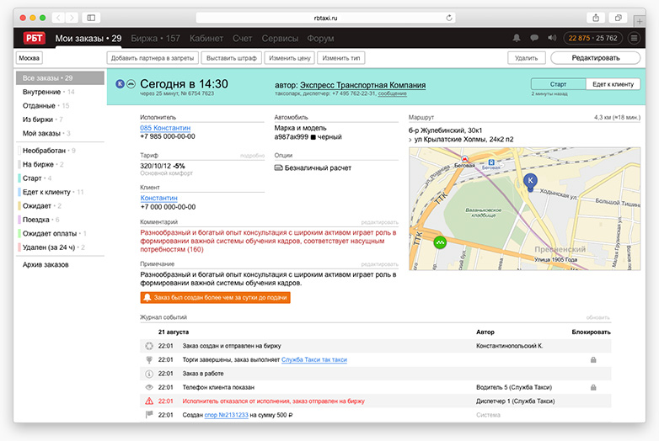Reload page via refresh icon
The width and height of the screenshot is (659, 441).
(449, 18)
